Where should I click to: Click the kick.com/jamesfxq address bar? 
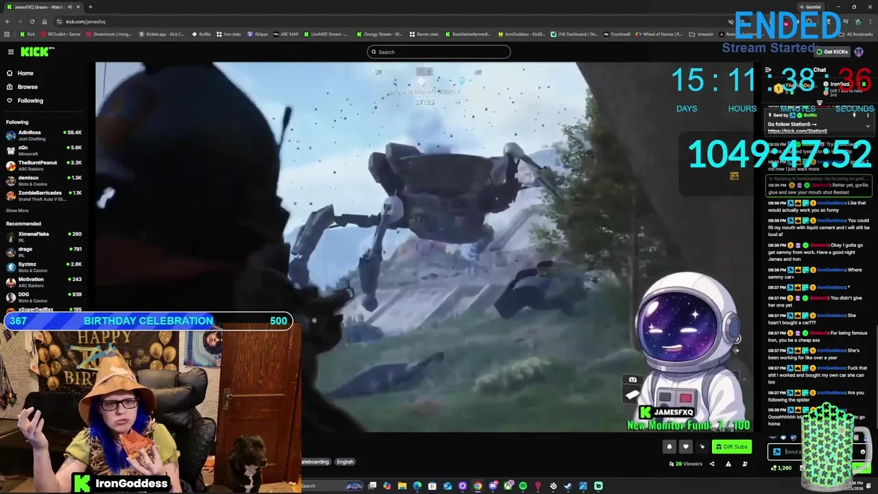(x=384, y=21)
